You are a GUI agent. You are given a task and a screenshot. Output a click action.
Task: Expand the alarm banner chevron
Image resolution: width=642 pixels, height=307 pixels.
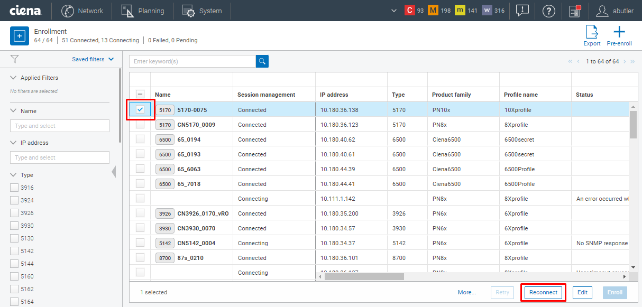pyautogui.click(x=393, y=10)
